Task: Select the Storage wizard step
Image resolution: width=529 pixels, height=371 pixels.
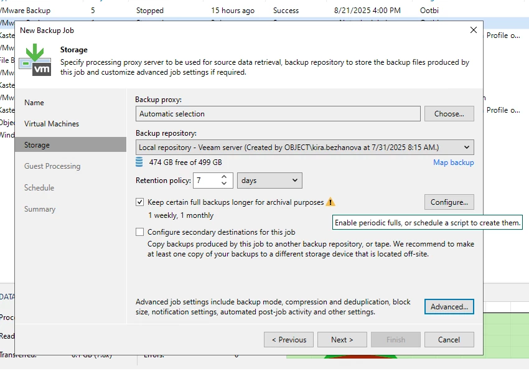Action: (x=70, y=145)
